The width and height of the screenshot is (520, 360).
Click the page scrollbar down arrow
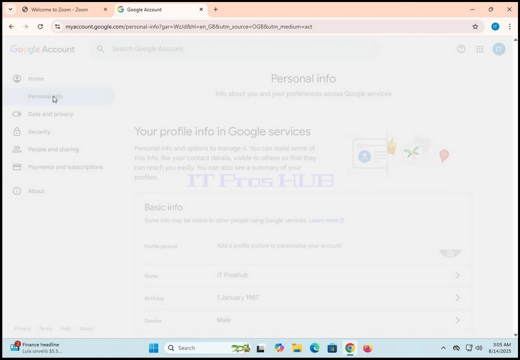pos(515,335)
